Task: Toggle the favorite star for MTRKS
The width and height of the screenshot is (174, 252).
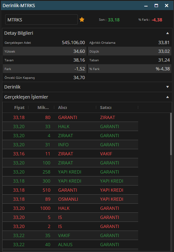Action: [x=82, y=19]
